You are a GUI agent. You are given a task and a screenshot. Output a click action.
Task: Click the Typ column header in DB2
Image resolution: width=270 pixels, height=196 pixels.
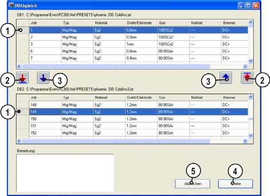pos(77,97)
